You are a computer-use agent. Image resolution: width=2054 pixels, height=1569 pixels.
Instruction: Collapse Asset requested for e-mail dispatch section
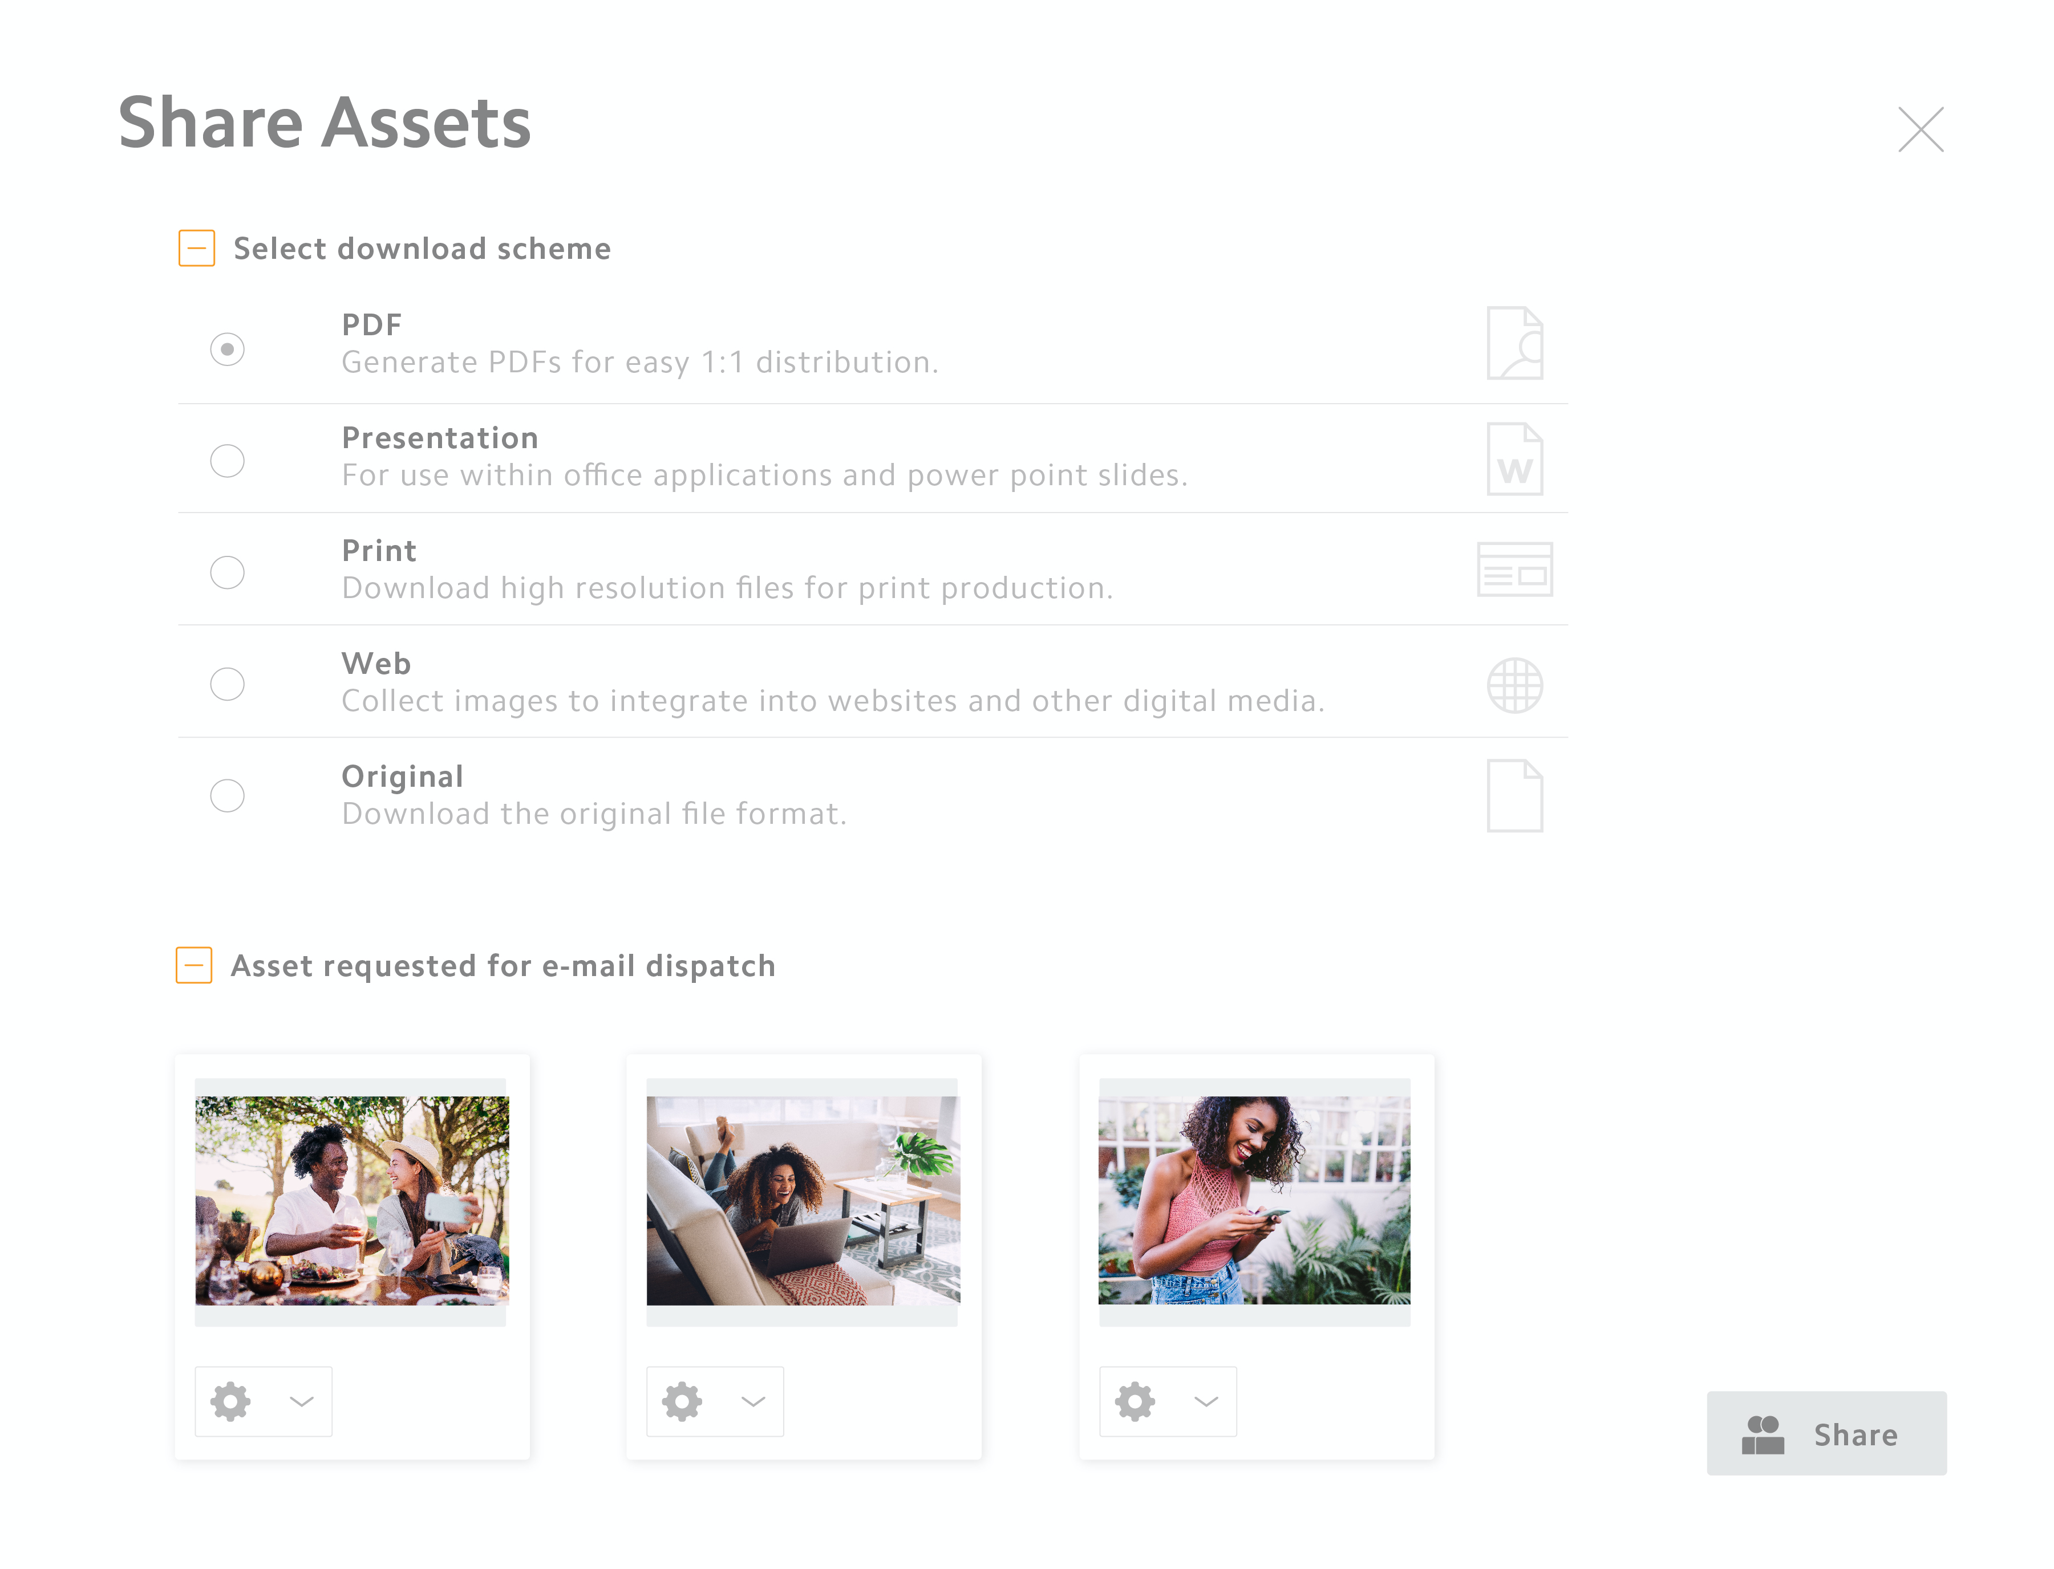pos(193,965)
